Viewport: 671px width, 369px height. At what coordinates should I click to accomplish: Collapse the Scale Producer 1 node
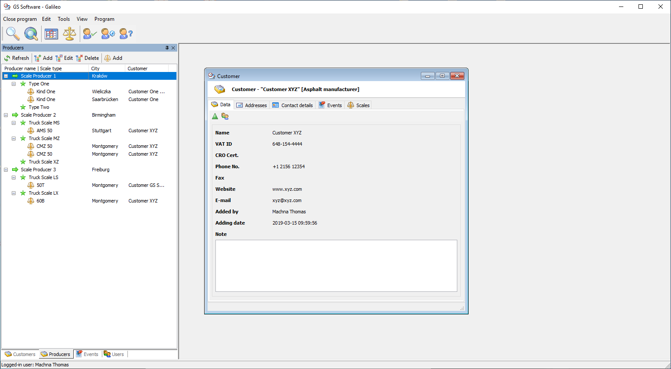point(6,76)
